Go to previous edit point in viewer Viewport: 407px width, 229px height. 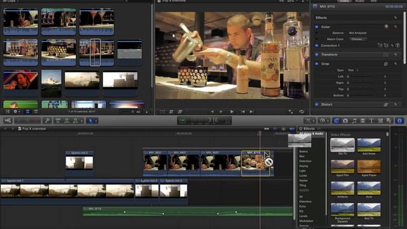[243, 112]
